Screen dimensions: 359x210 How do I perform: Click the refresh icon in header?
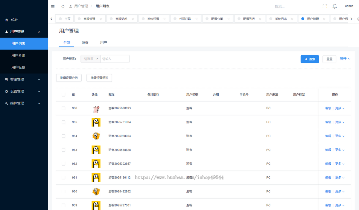point(63,6)
